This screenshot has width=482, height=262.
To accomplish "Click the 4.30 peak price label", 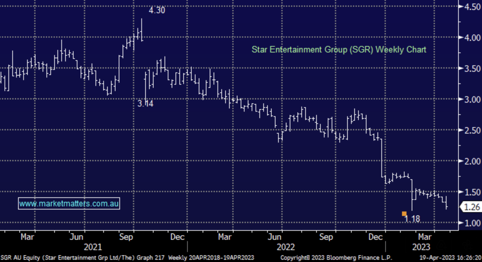I will click(157, 10).
